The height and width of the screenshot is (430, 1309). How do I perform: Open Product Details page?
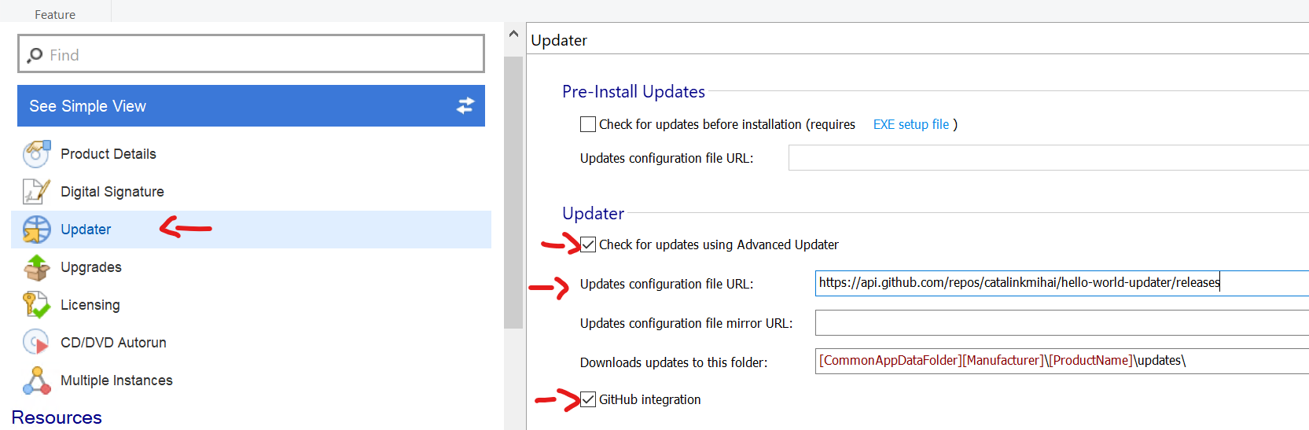(x=108, y=154)
